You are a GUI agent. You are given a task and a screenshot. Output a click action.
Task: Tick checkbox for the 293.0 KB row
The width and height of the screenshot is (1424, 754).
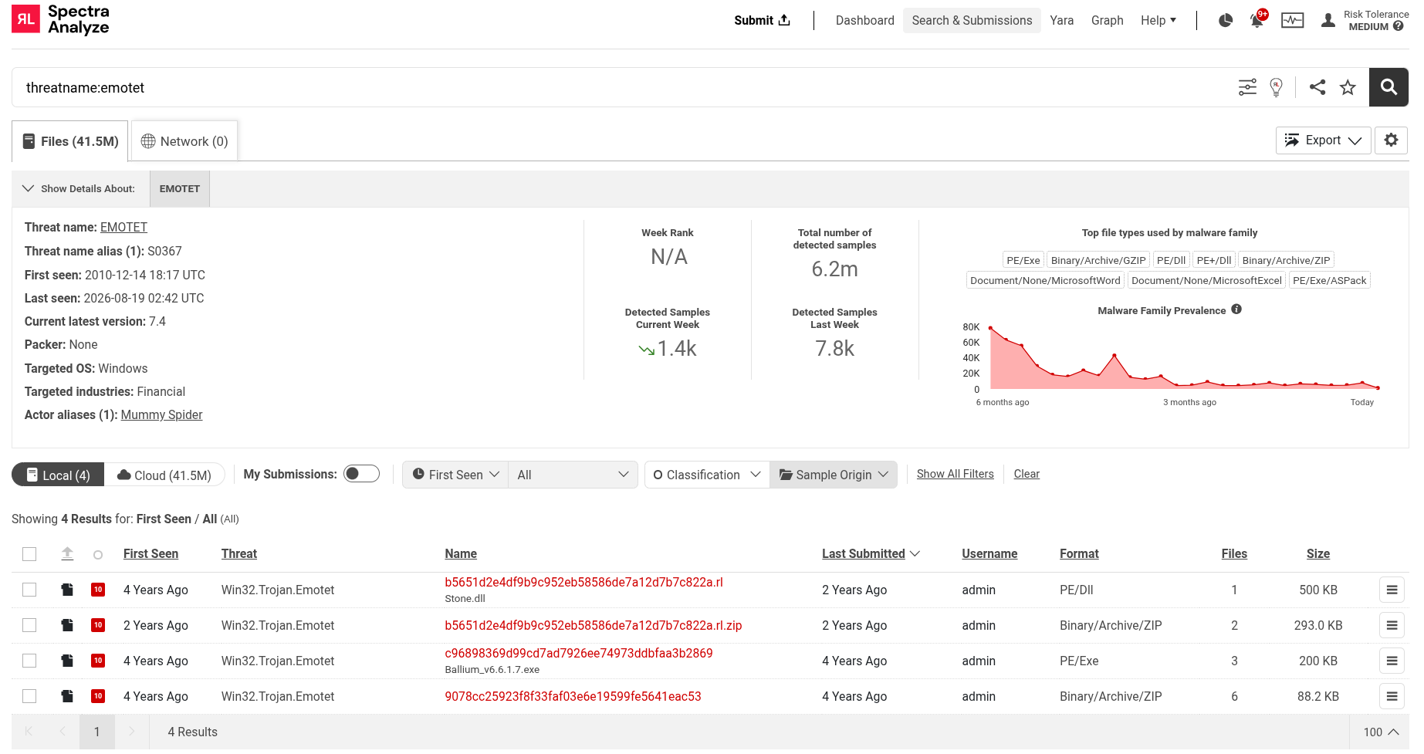pos(29,625)
